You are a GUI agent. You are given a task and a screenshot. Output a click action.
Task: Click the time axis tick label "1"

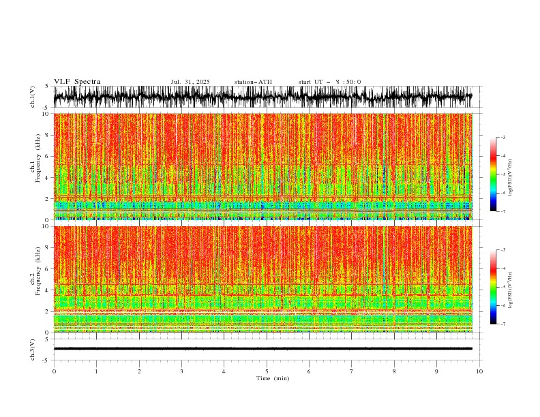pos(96,371)
